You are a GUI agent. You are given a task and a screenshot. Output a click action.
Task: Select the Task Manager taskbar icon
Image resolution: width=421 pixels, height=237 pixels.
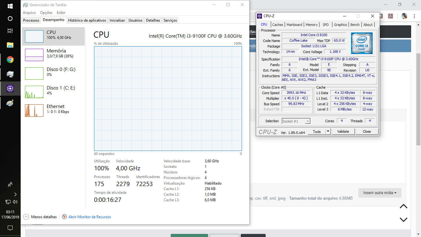10,74
